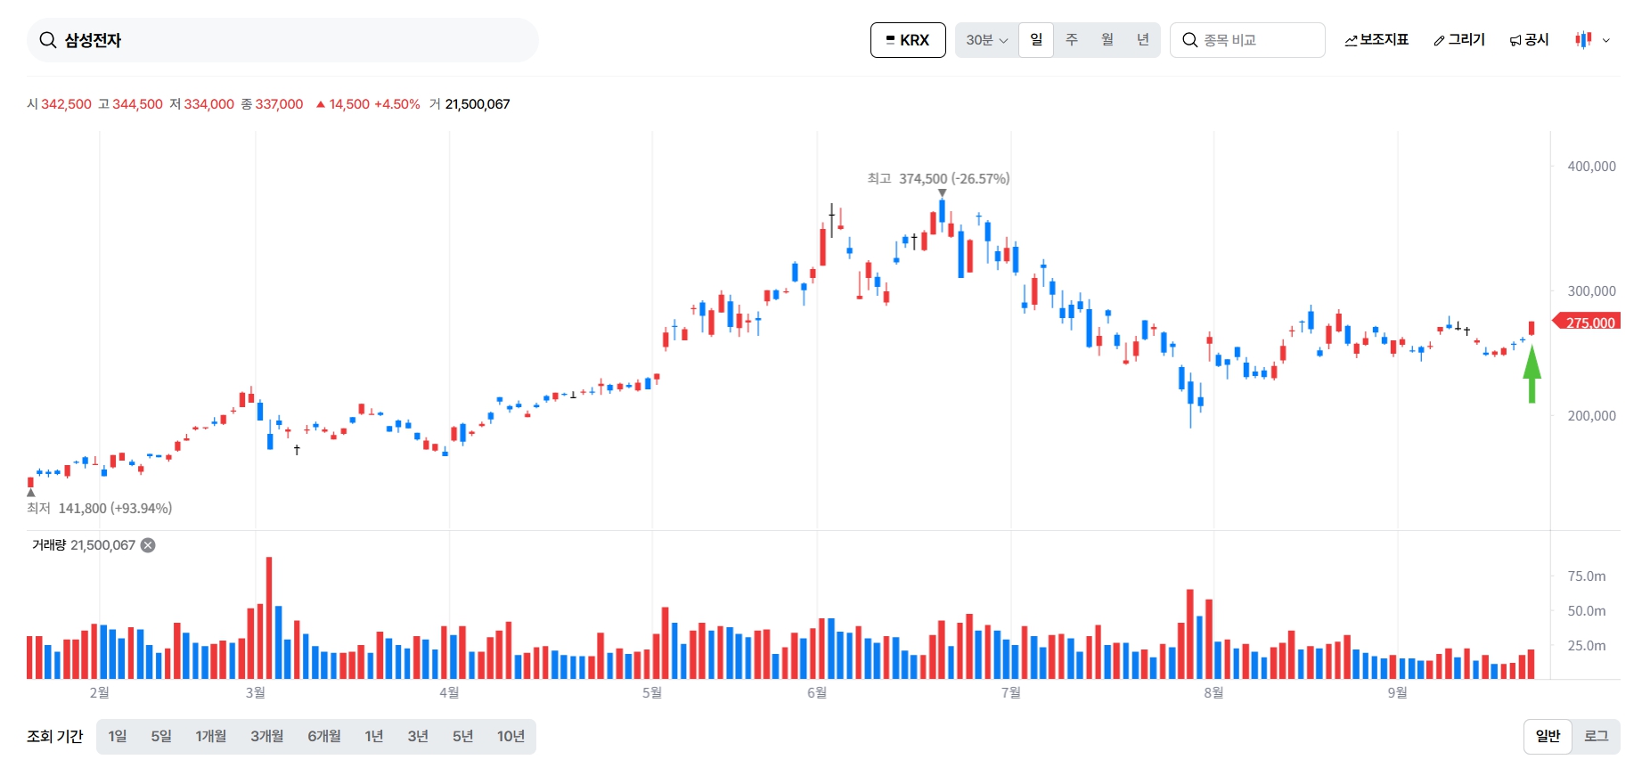1650x776 pixels.
Task: Click the 조회 기간 label
Action: pyautogui.click(x=54, y=737)
